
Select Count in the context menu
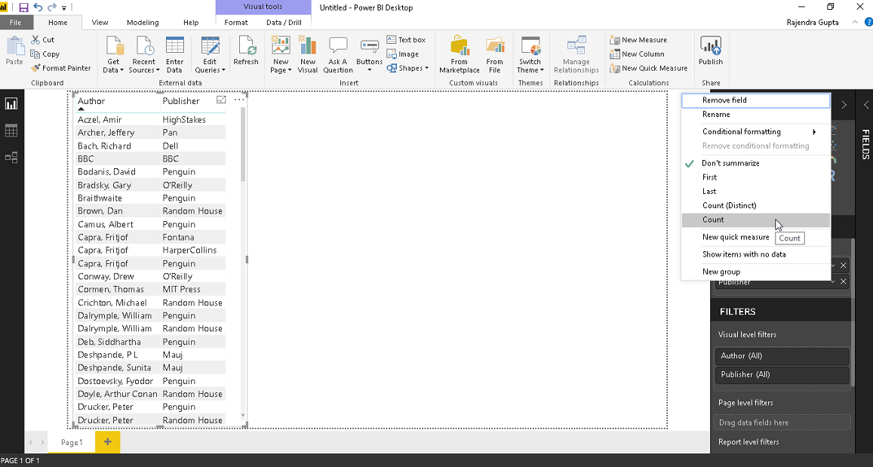(756, 220)
